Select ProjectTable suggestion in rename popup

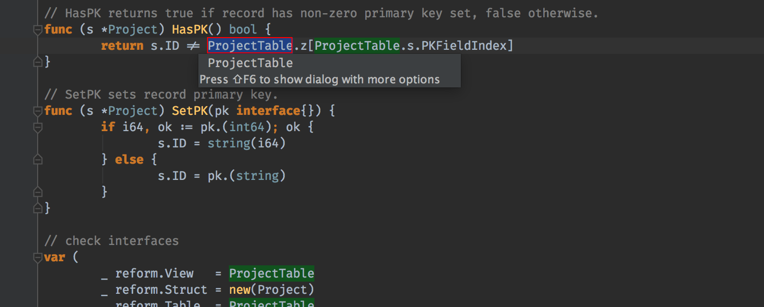coord(250,63)
